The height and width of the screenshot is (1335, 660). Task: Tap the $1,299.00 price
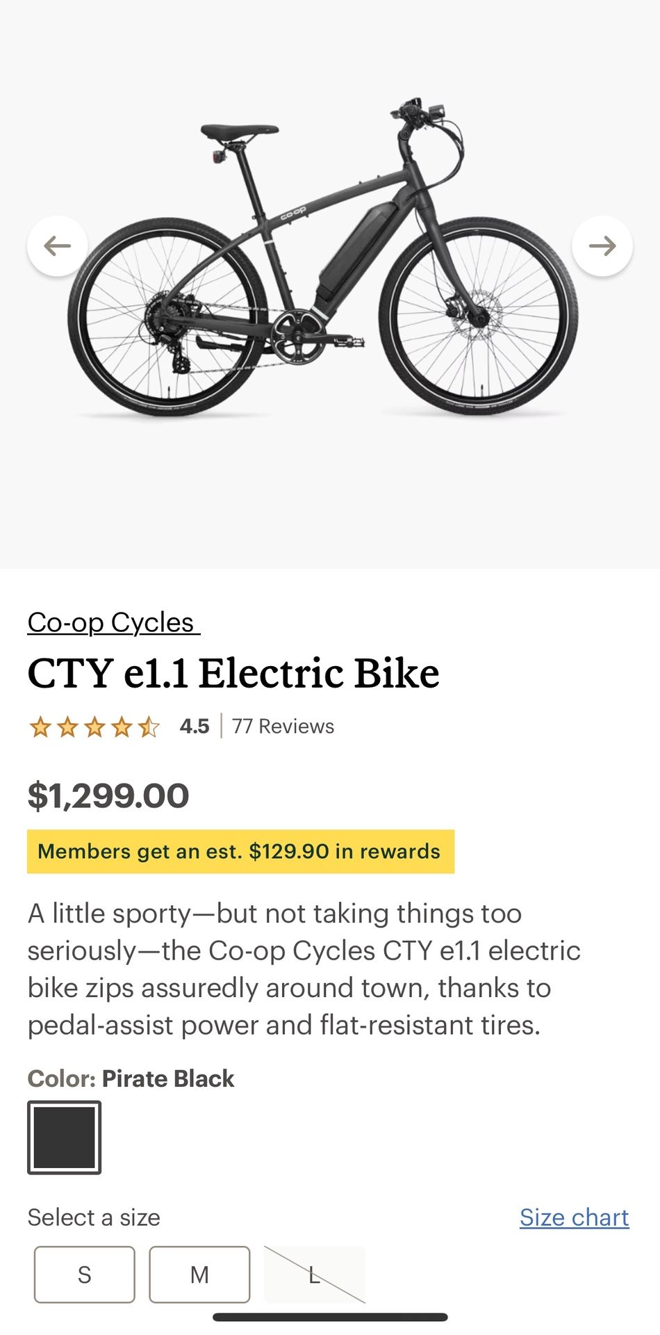coord(108,795)
